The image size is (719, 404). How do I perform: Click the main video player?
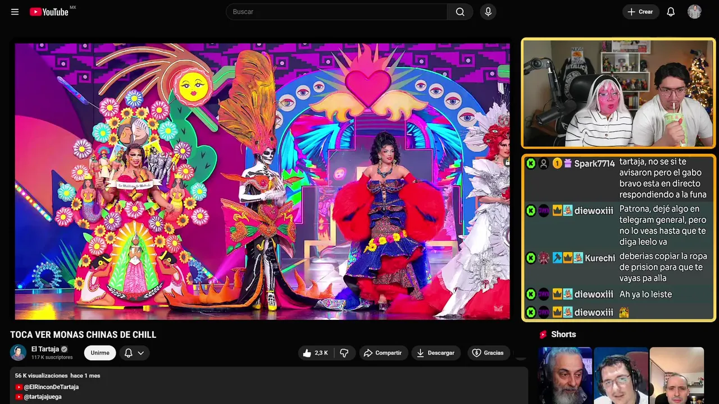coord(262,181)
